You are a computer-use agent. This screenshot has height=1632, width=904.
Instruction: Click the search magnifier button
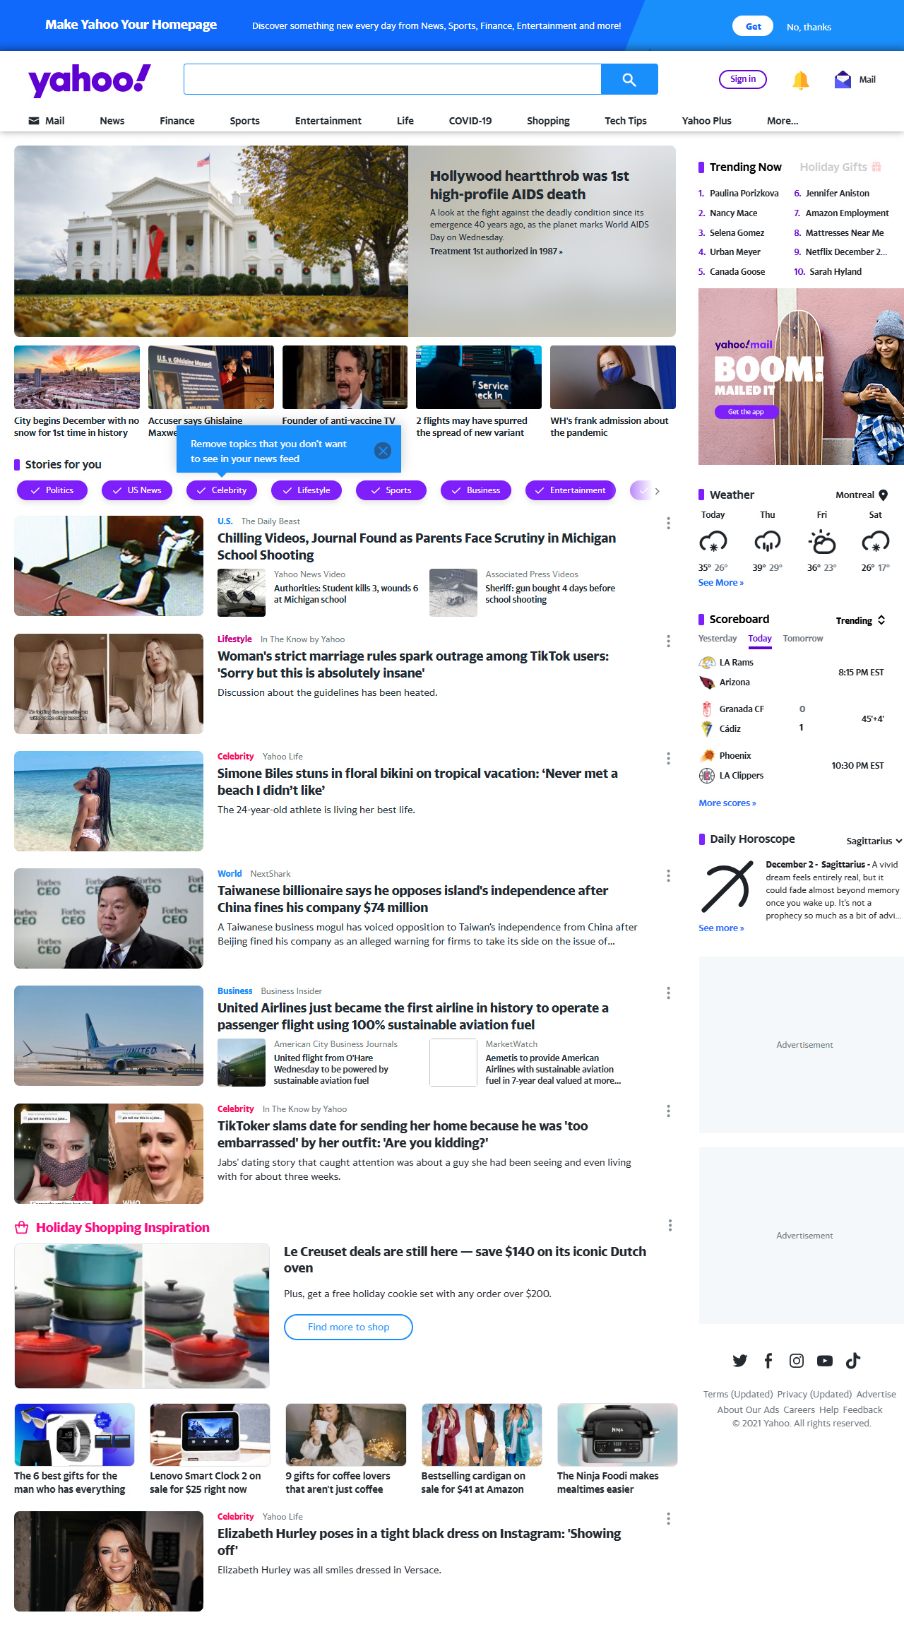click(629, 79)
